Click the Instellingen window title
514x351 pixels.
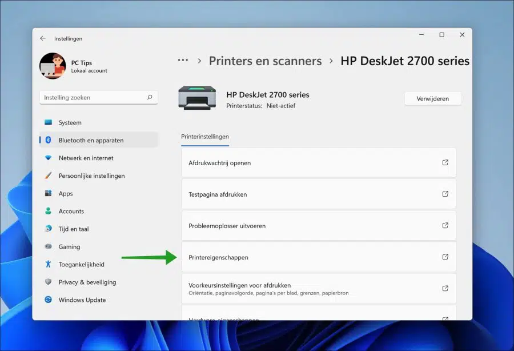[68, 39]
